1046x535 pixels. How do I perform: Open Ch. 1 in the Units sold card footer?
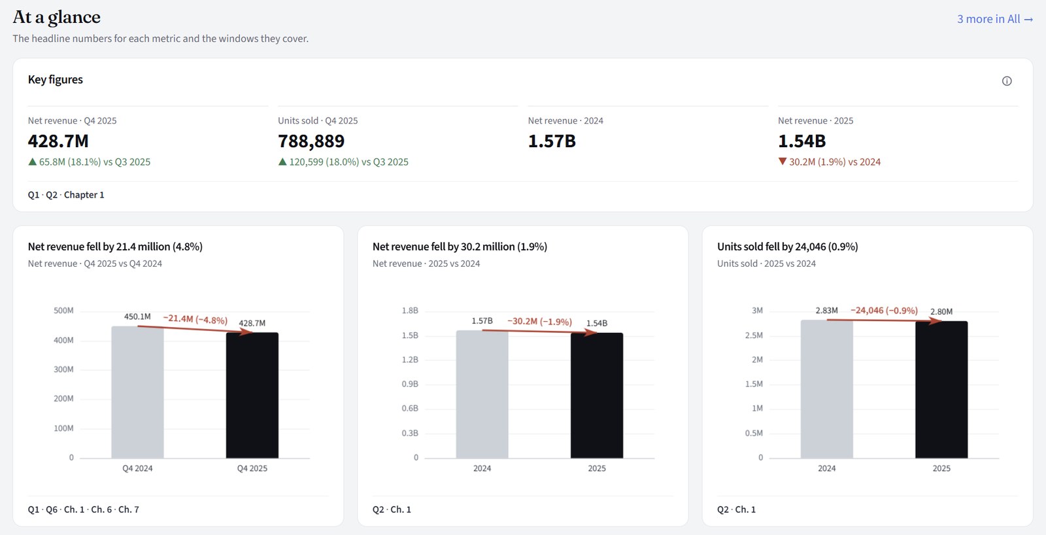[x=745, y=509]
